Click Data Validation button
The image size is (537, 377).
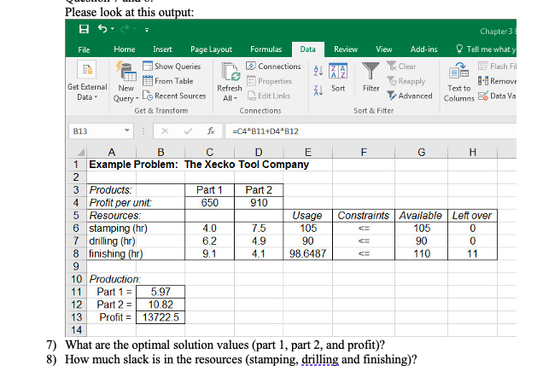pos(497,96)
